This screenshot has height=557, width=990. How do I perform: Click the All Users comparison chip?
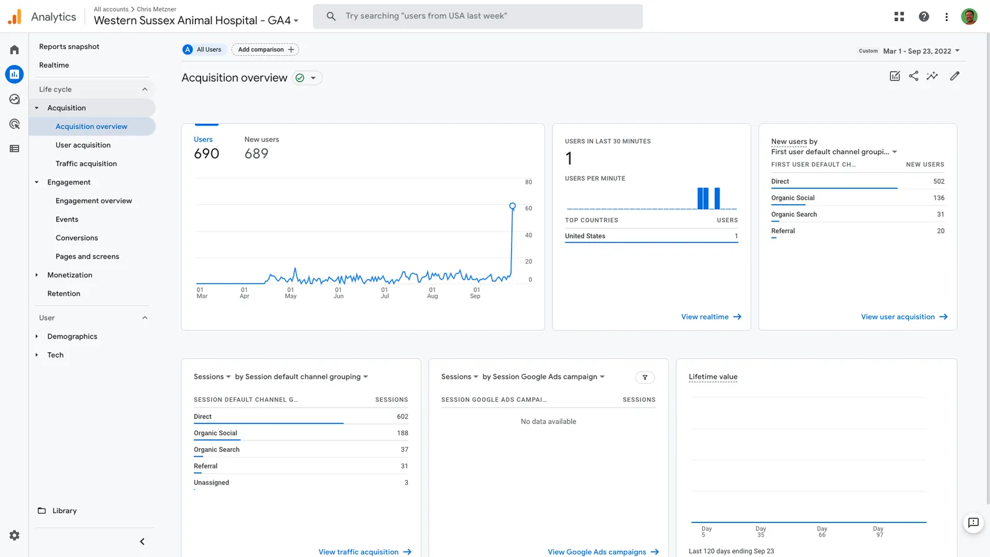[203, 50]
